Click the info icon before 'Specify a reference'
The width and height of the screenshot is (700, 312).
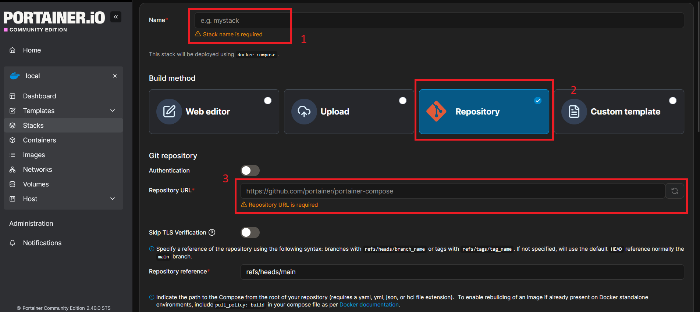pos(152,249)
